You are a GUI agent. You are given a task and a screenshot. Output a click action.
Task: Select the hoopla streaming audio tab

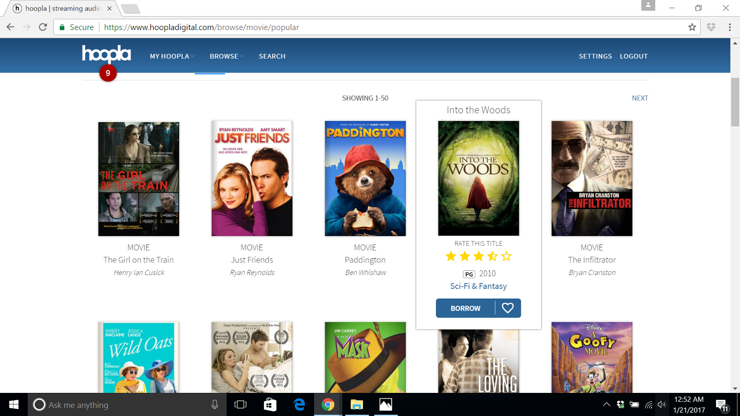coord(62,8)
